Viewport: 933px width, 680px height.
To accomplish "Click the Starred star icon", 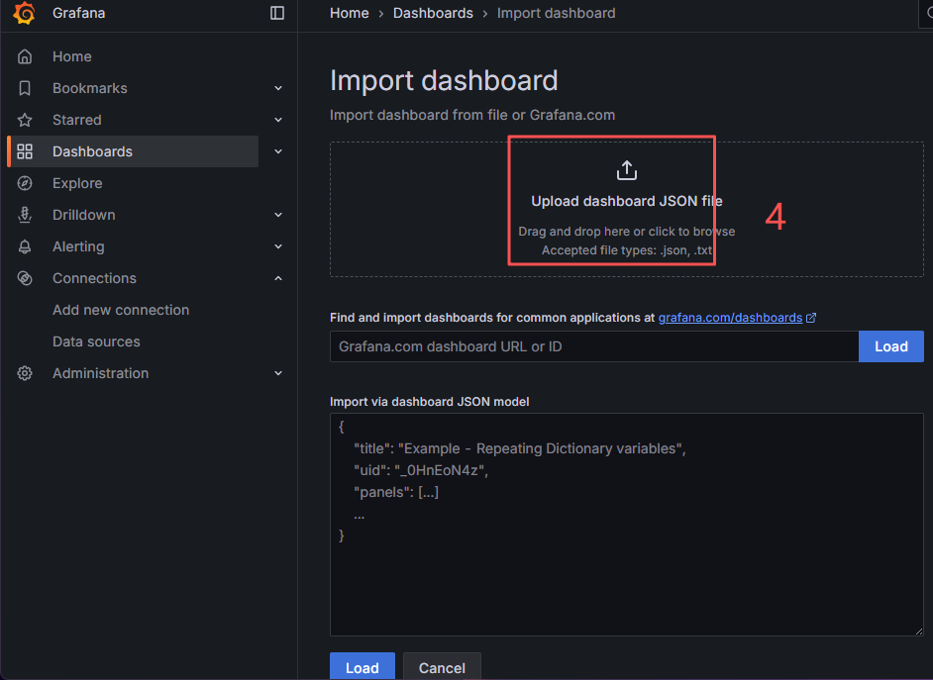I will [25, 120].
